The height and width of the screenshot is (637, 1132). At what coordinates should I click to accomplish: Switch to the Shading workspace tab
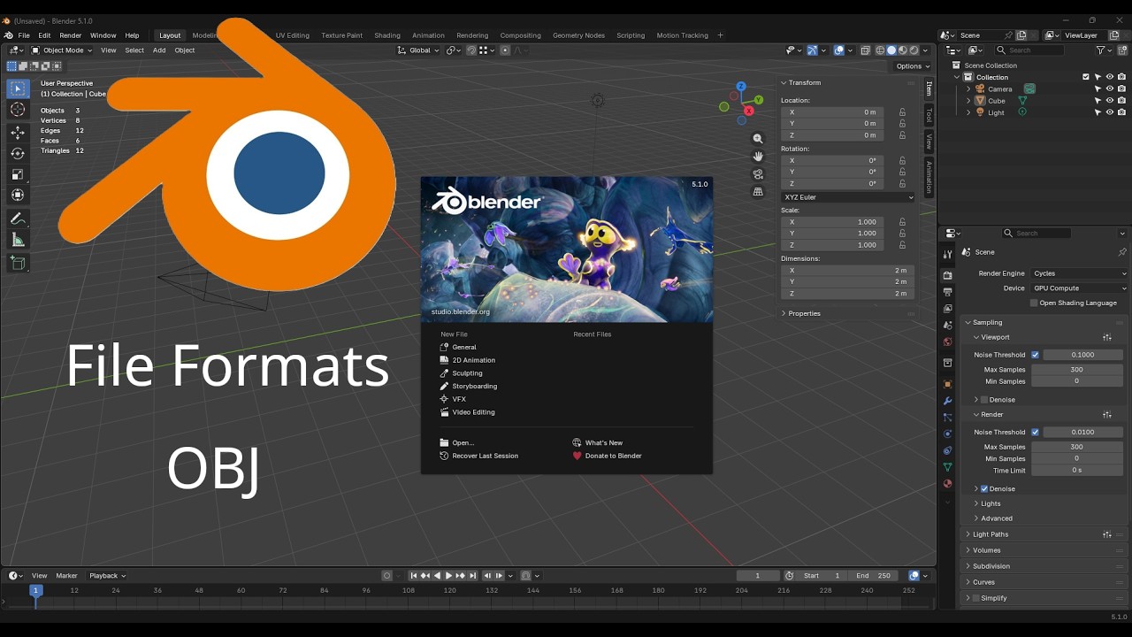tap(387, 35)
